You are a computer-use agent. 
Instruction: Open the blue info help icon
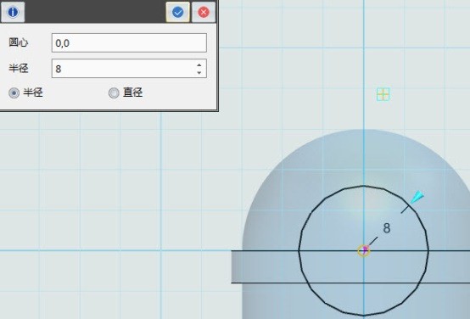(x=13, y=12)
